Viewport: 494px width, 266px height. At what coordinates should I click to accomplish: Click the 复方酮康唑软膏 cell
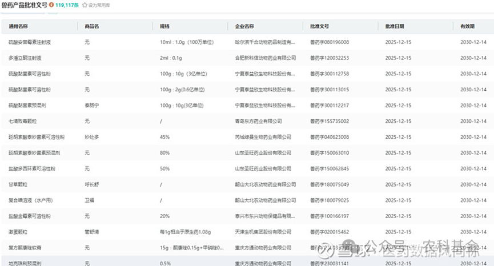click(25, 248)
